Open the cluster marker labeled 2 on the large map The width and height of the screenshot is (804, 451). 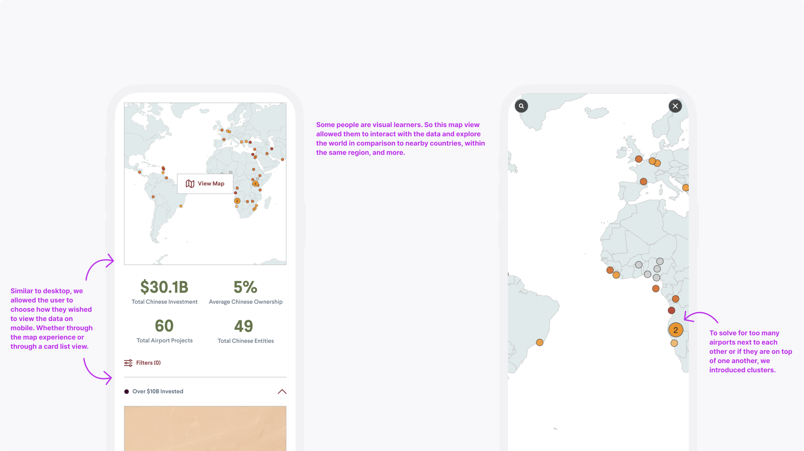pos(676,330)
